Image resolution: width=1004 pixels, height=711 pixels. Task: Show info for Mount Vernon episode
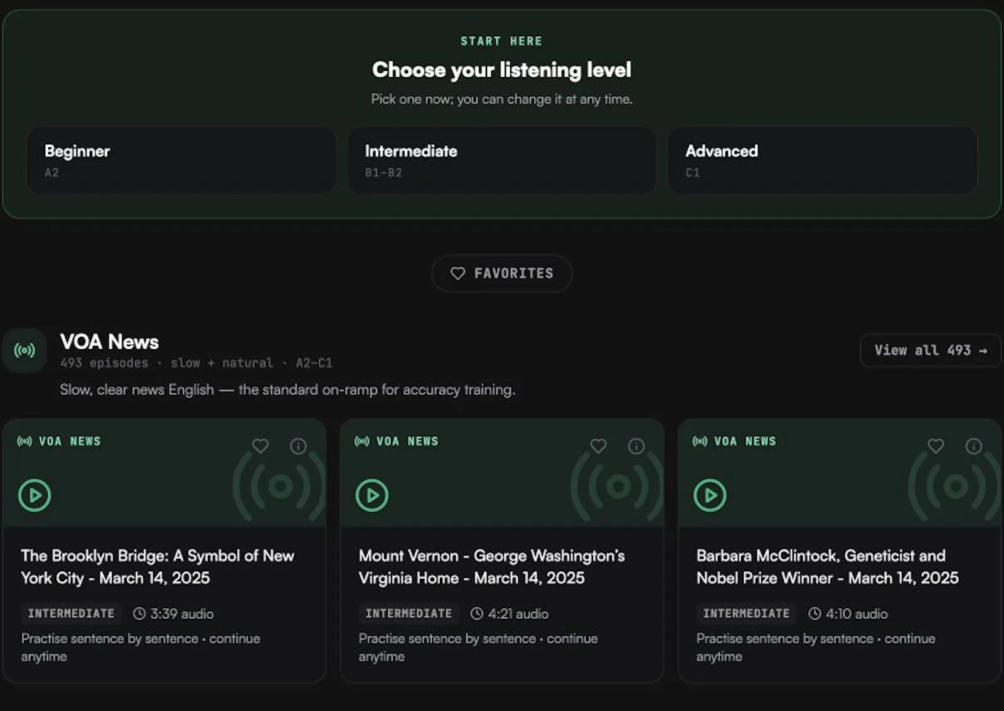[636, 446]
